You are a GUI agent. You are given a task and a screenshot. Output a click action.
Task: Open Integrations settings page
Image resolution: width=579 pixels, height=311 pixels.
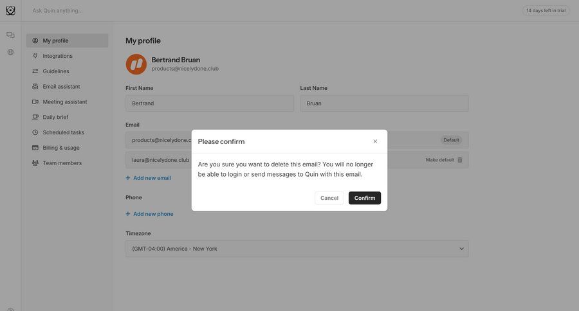click(57, 56)
